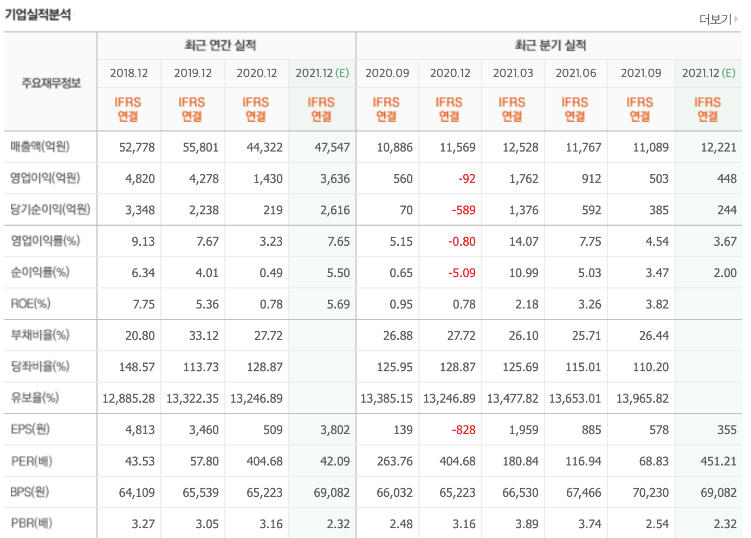Click the 451.21 PER value
Screen dimensions: 751x538
(x=718, y=461)
